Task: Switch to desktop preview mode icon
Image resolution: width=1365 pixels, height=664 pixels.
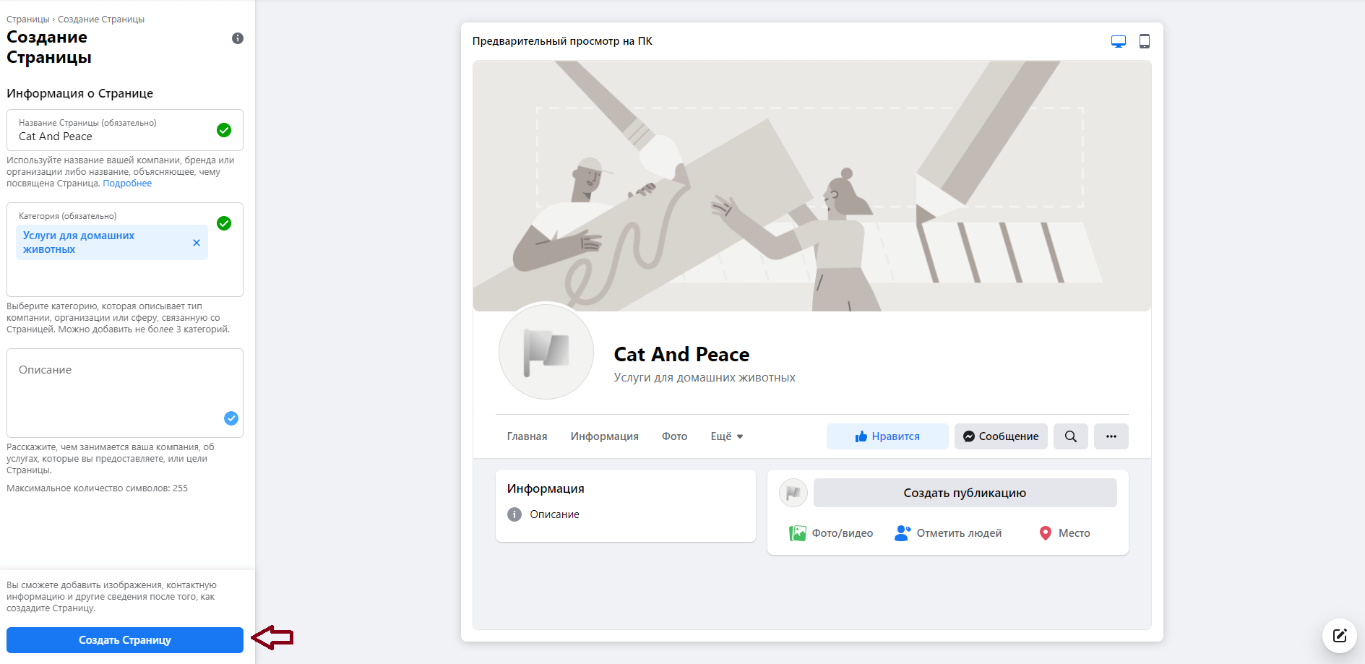Action: 1118,42
